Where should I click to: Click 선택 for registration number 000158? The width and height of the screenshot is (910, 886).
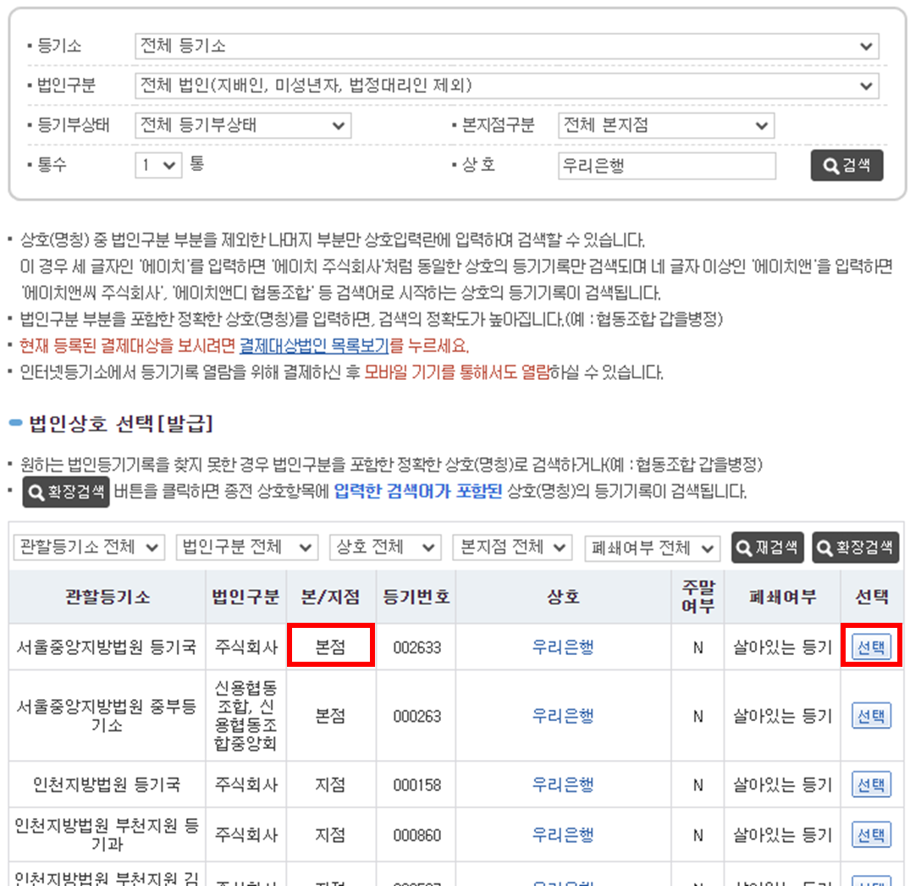coord(871,785)
